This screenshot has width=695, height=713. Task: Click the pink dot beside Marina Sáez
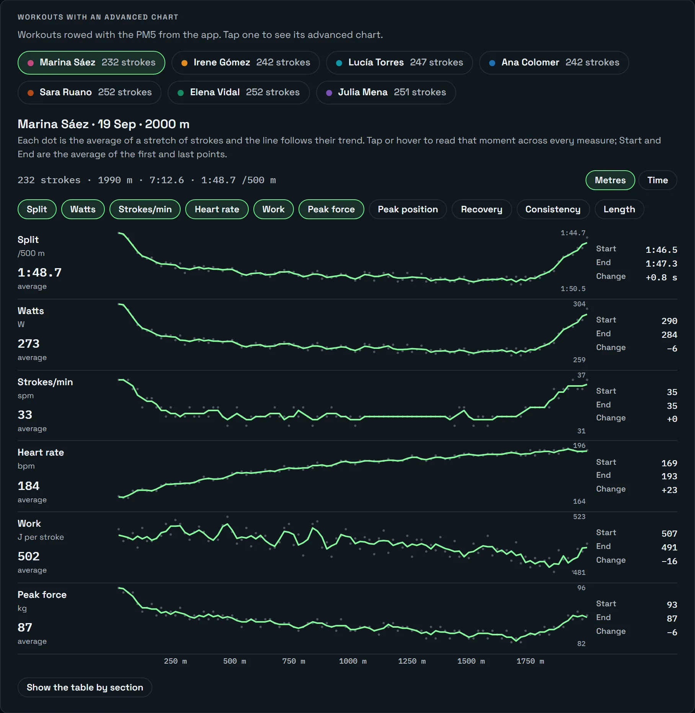click(31, 63)
